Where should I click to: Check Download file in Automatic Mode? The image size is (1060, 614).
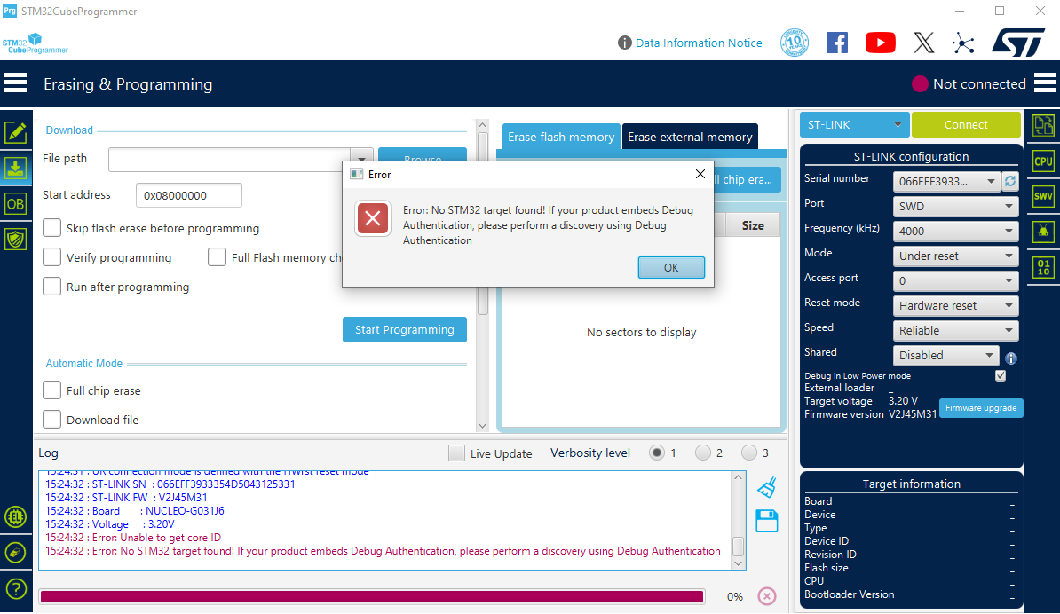[x=52, y=420]
